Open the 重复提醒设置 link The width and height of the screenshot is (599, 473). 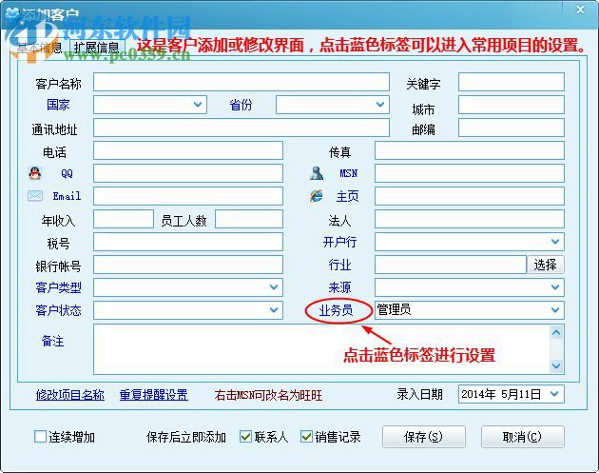point(154,395)
